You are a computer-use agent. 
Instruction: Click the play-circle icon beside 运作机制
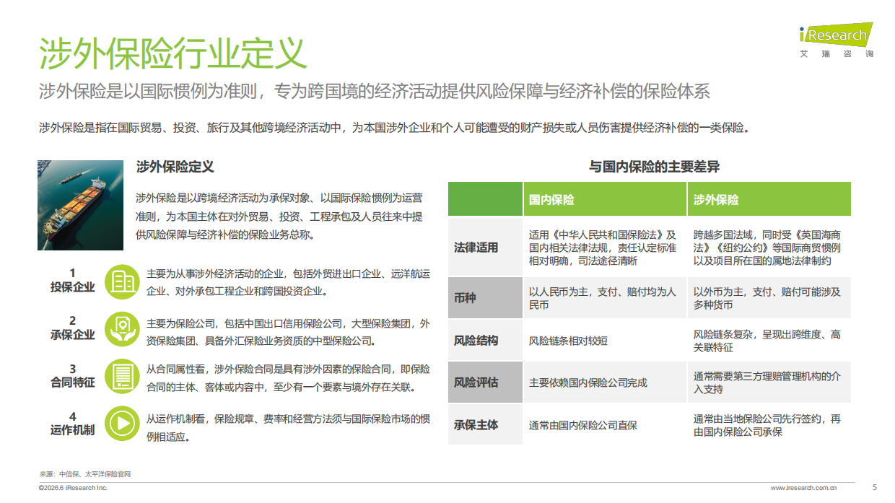[122, 424]
